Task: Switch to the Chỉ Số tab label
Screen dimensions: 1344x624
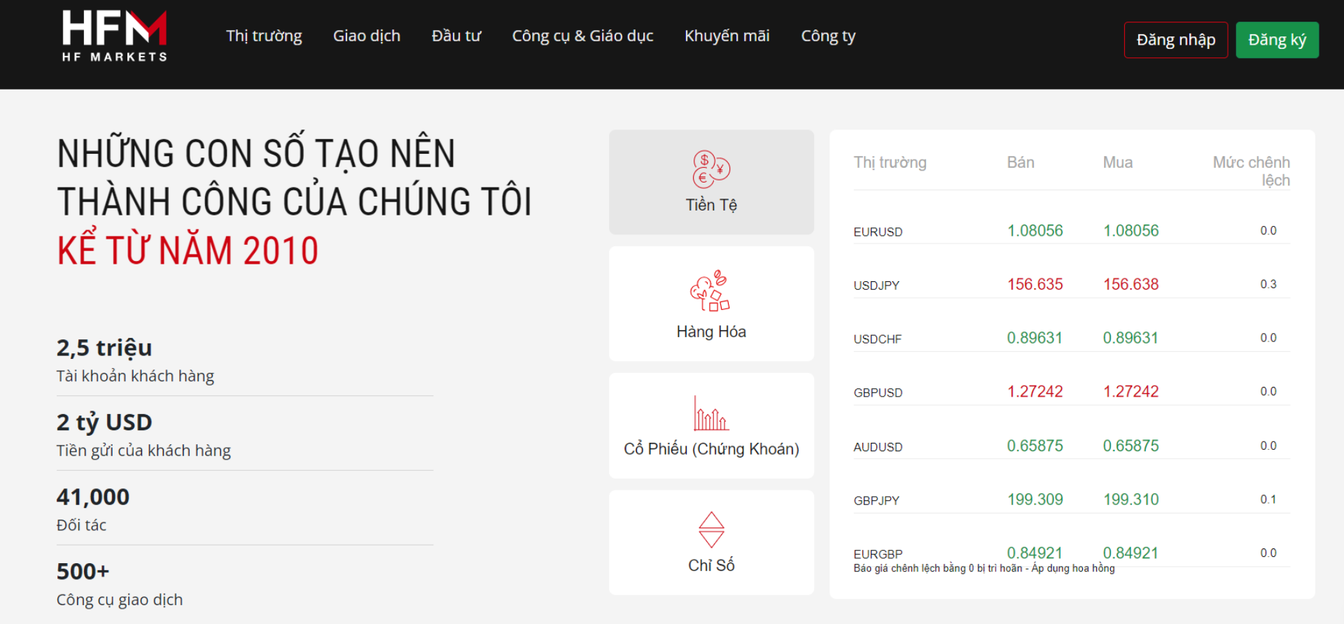Action: (711, 565)
